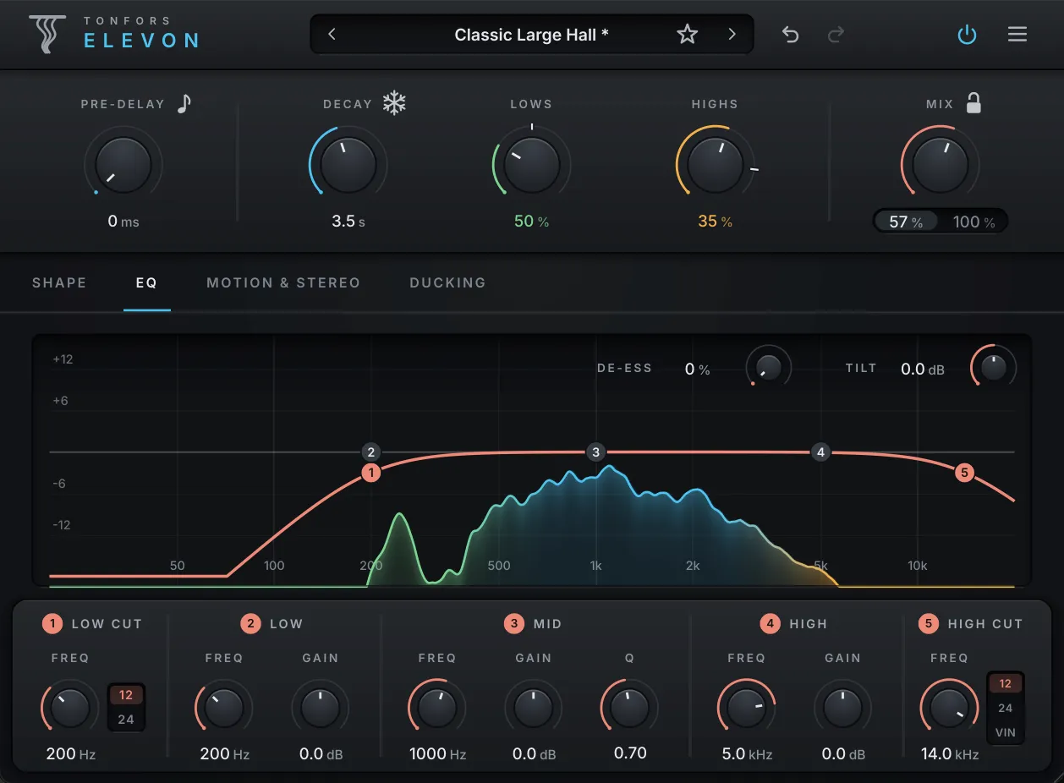Toggle pre-delay tempo sync note icon
The image size is (1064, 783).
click(184, 103)
